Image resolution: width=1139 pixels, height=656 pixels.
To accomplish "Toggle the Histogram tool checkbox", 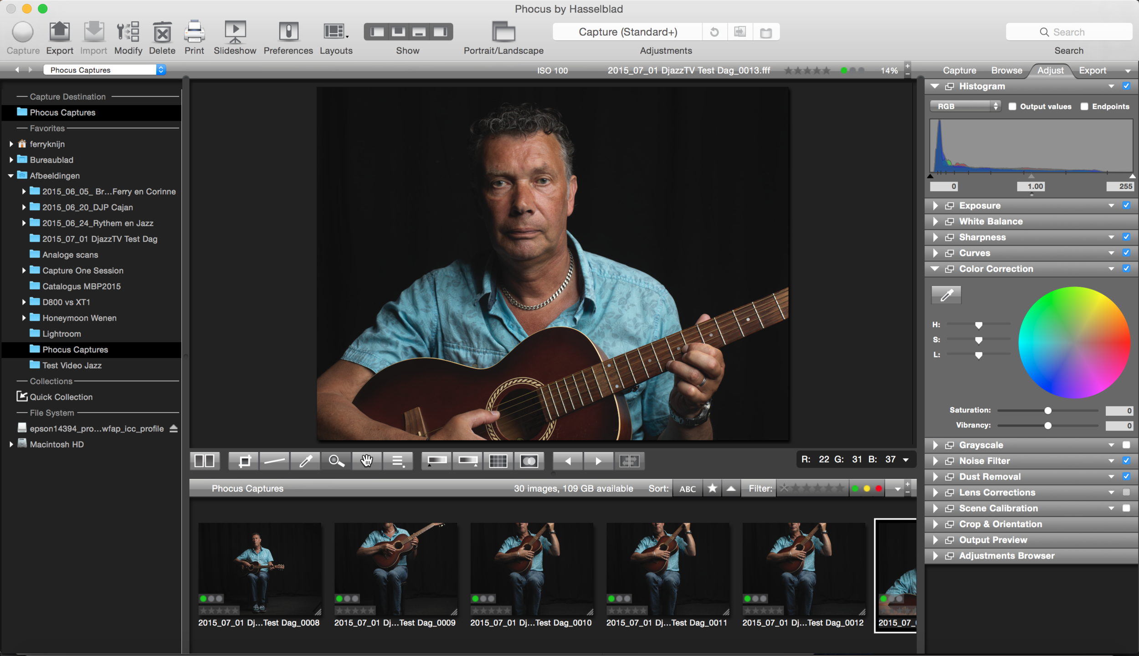I will pos(1126,86).
